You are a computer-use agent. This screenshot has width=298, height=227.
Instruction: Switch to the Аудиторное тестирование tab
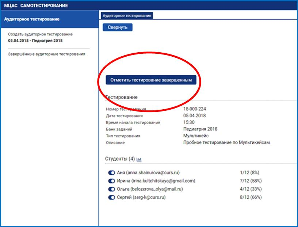(x=127, y=16)
